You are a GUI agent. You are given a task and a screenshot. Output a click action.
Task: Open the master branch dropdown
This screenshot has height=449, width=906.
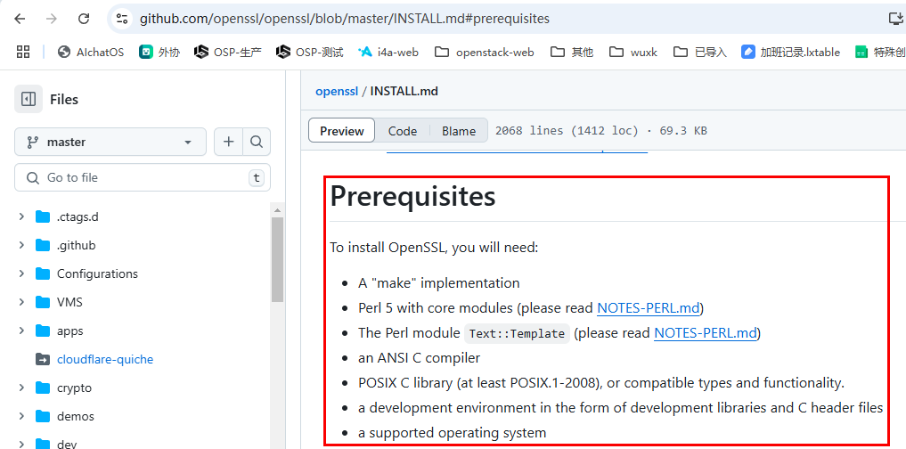[x=110, y=142]
